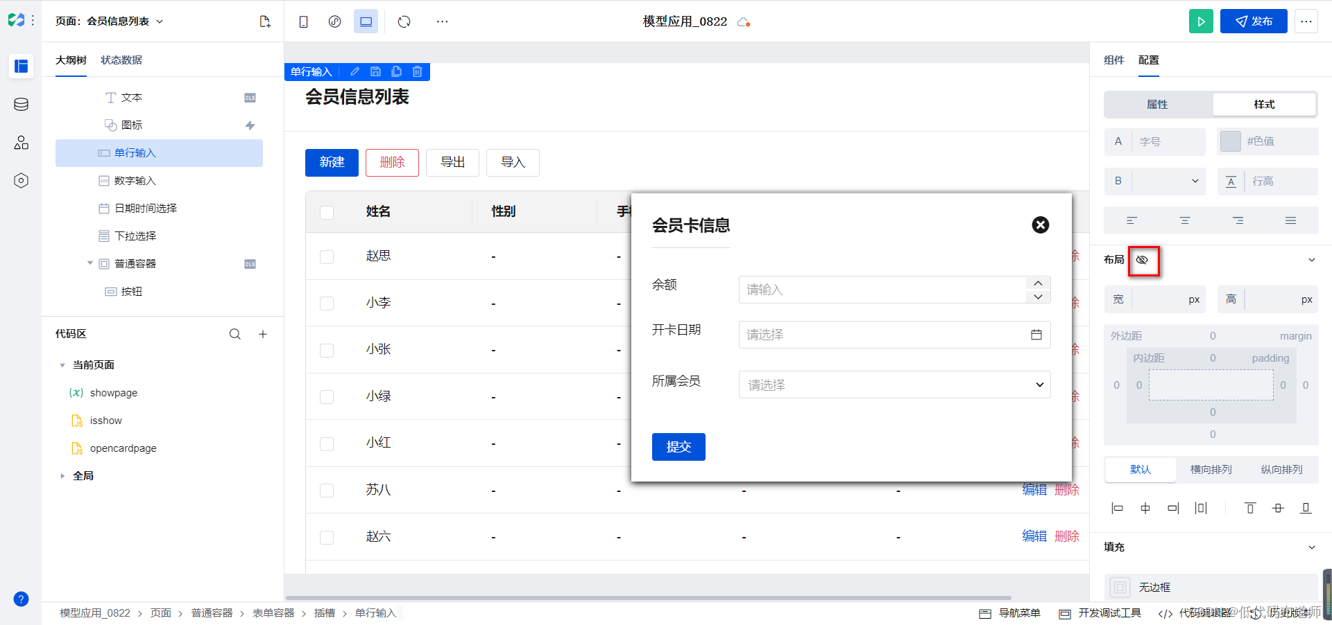1332x625 pixels.
Task: Click the blue 新建 button
Action: [332, 162]
